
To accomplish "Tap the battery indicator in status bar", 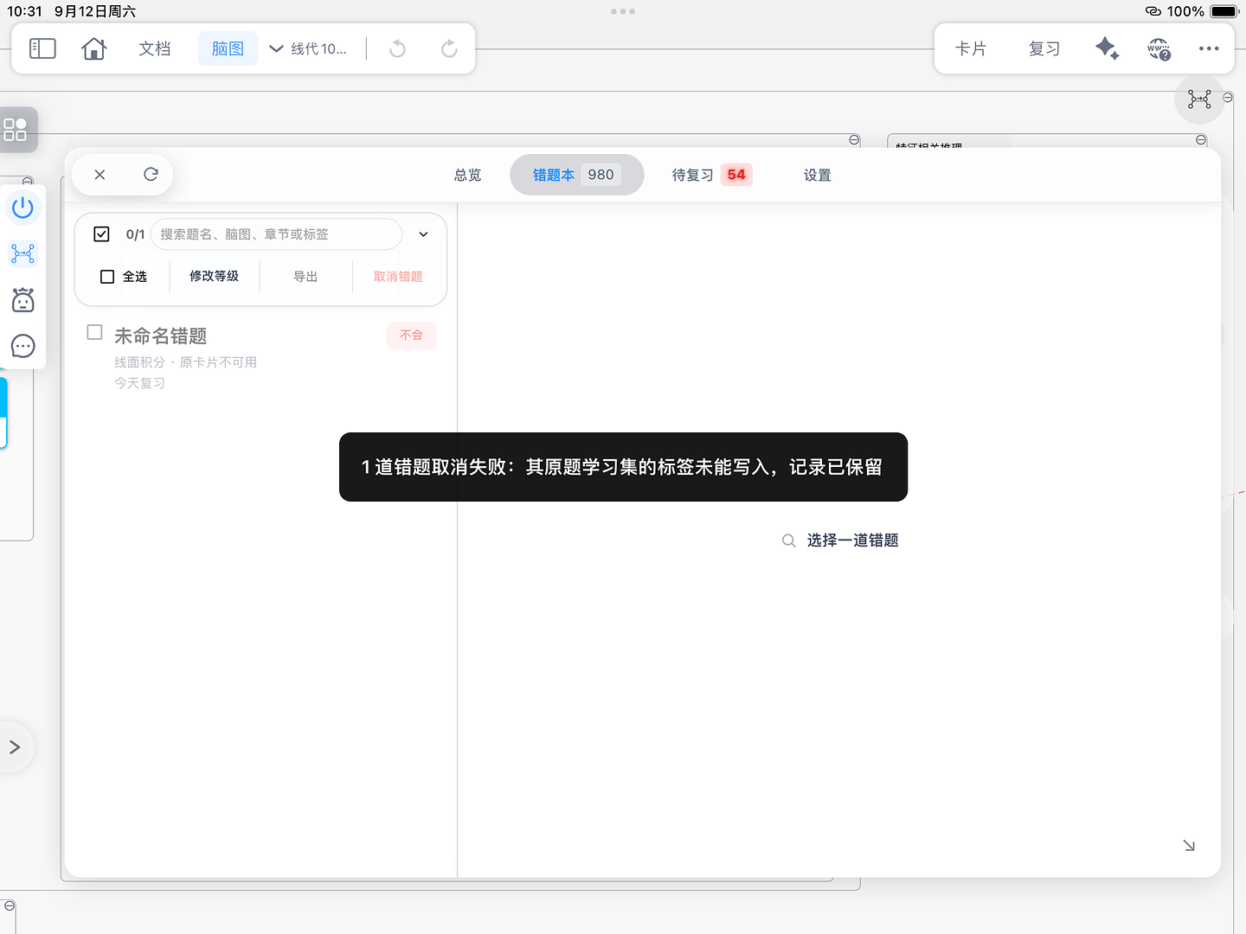I will pos(1225,11).
